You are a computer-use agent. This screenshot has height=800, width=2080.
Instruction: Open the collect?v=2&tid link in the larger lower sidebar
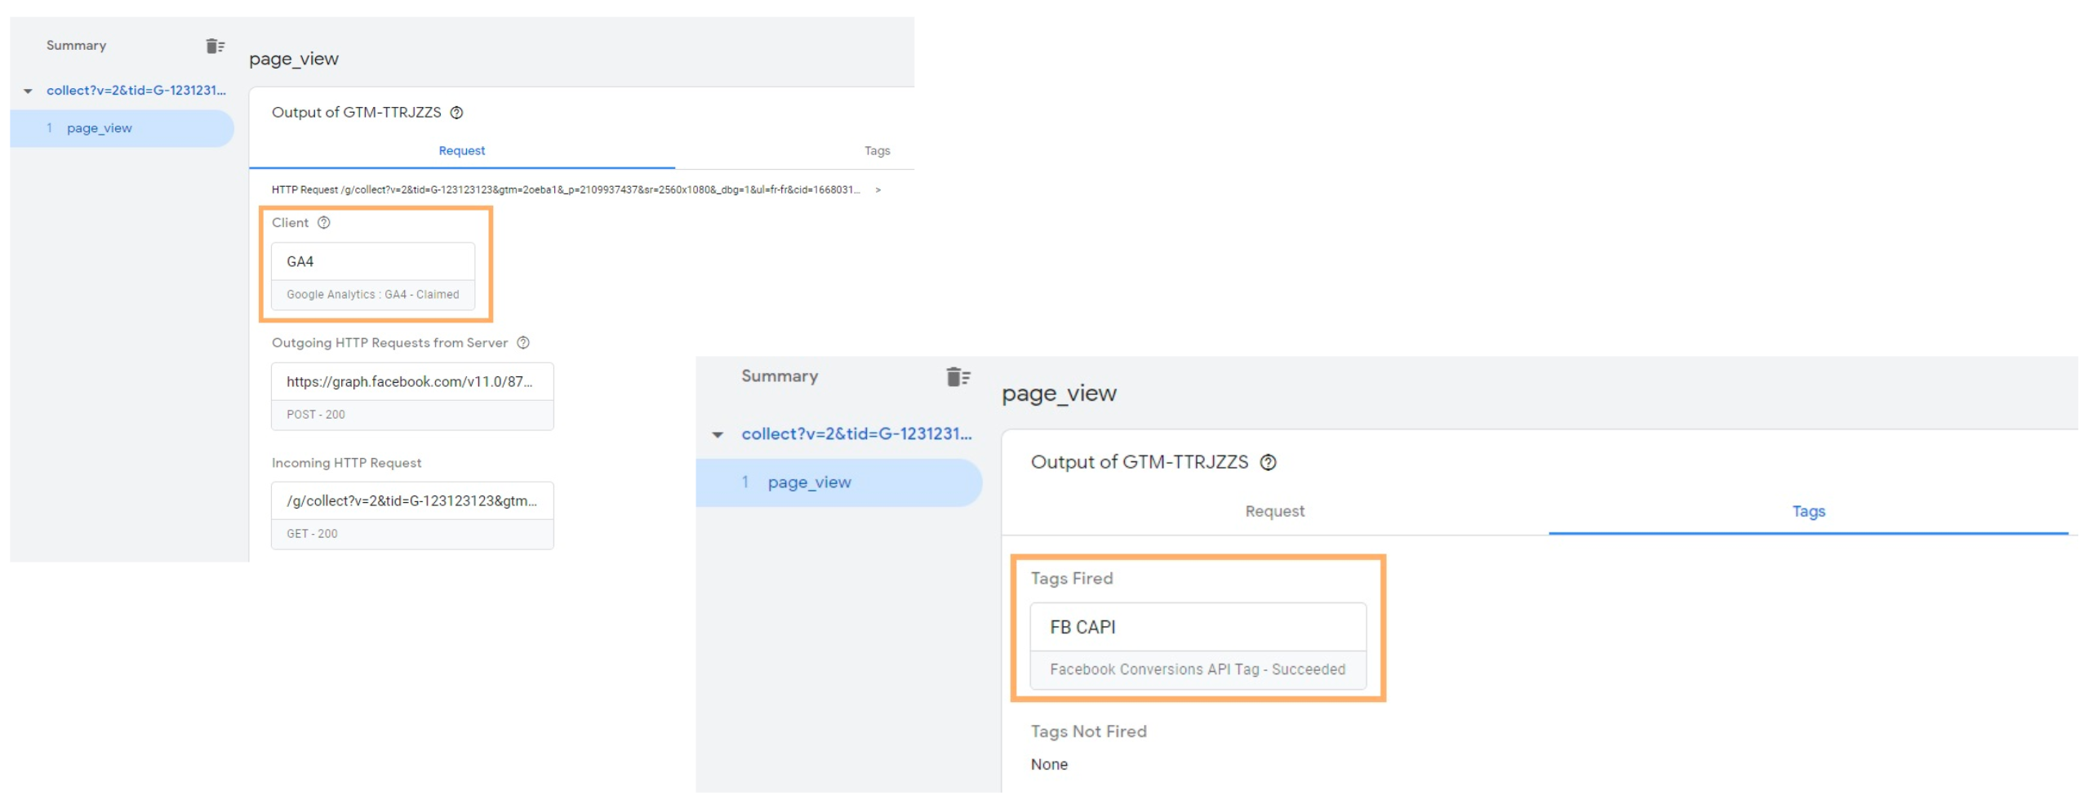point(856,434)
